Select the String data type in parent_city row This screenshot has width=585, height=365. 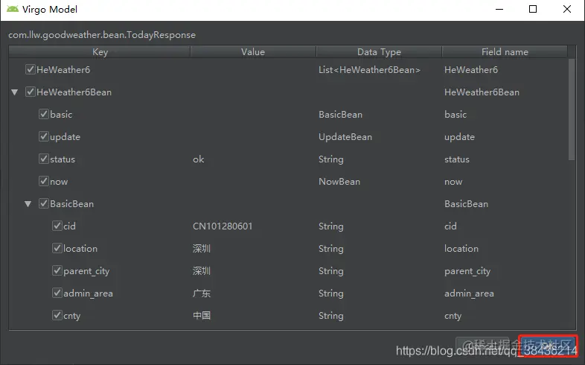point(331,271)
